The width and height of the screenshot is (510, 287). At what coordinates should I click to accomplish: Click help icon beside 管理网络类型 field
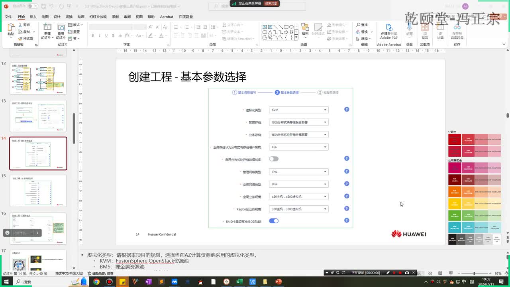pos(347,171)
